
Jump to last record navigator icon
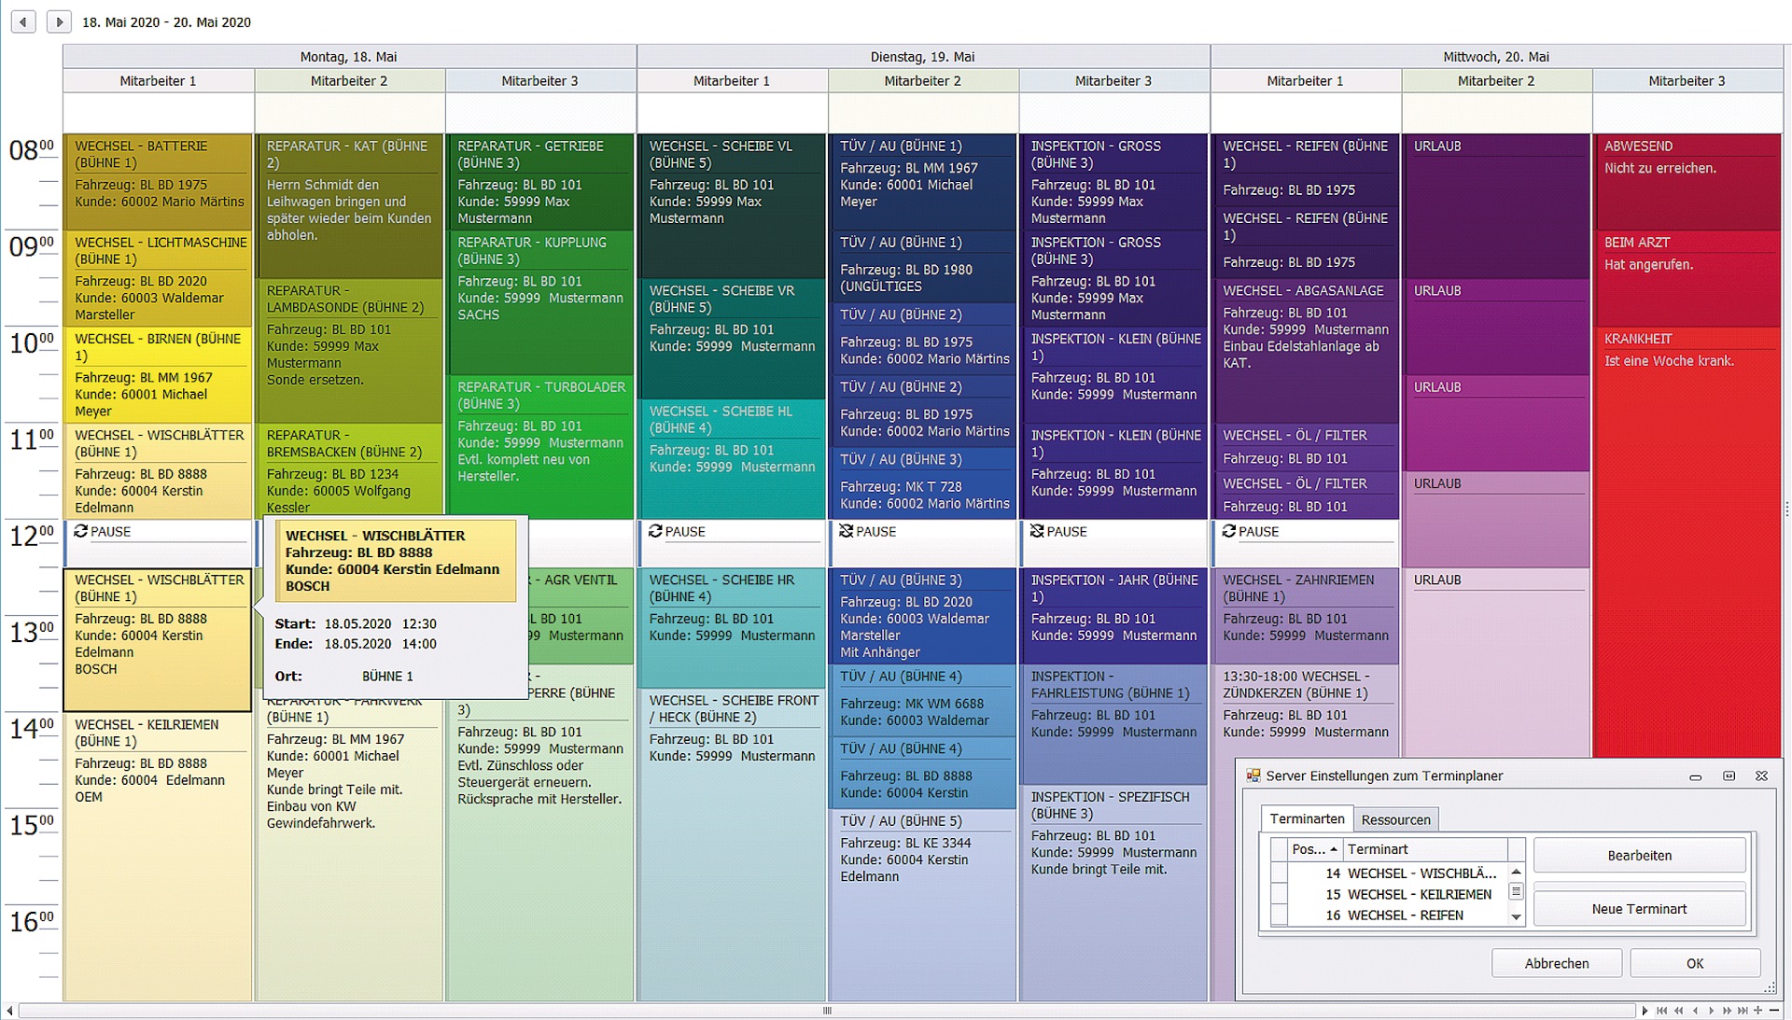click(1743, 1011)
